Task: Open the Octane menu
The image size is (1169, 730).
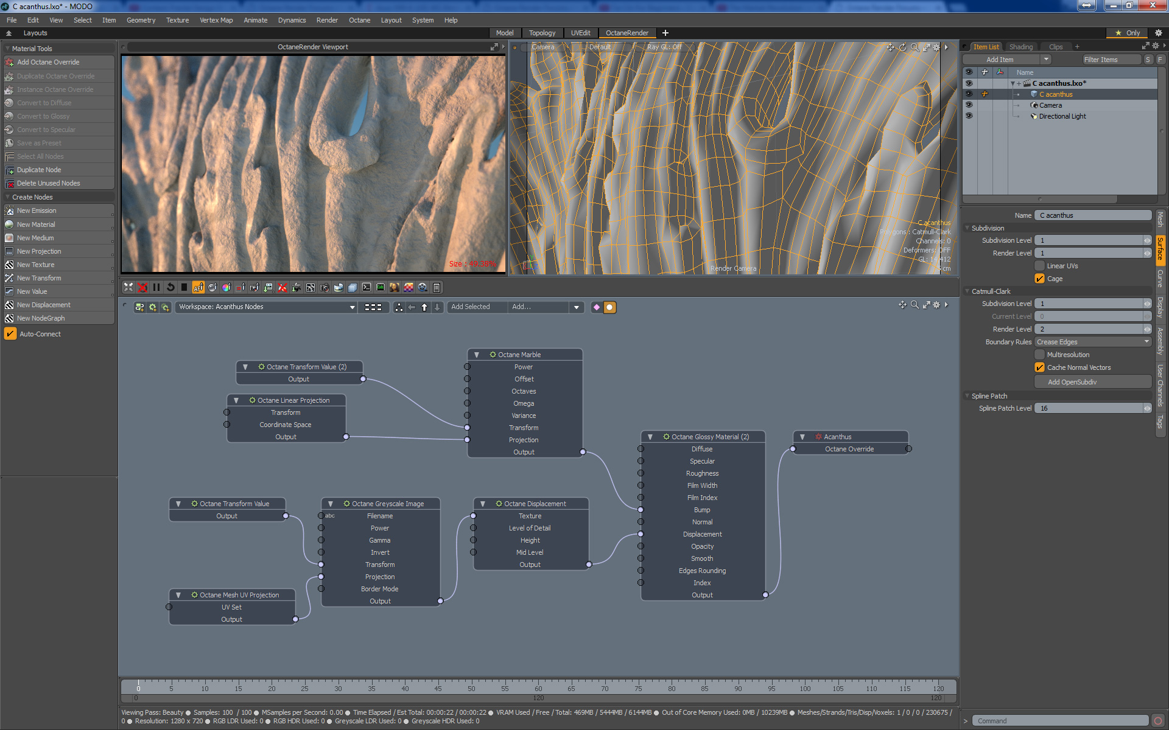Action: tap(359, 20)
